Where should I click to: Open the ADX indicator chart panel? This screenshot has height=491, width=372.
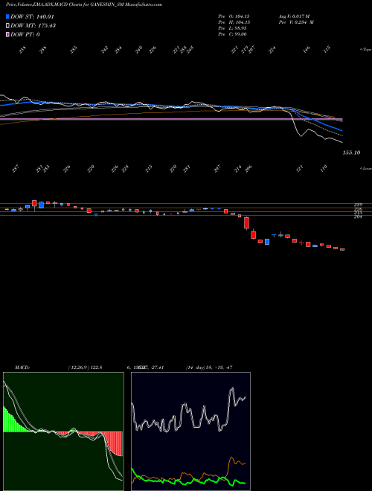[190, 431]
